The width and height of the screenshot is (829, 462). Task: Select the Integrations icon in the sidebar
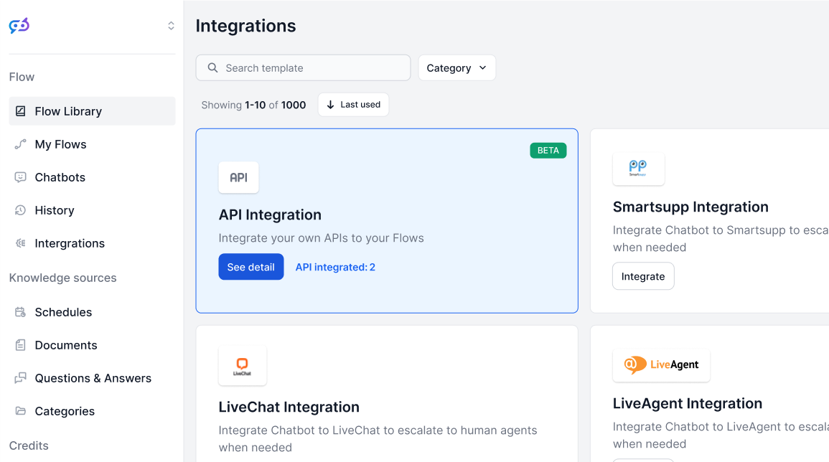tap(22, 243)
